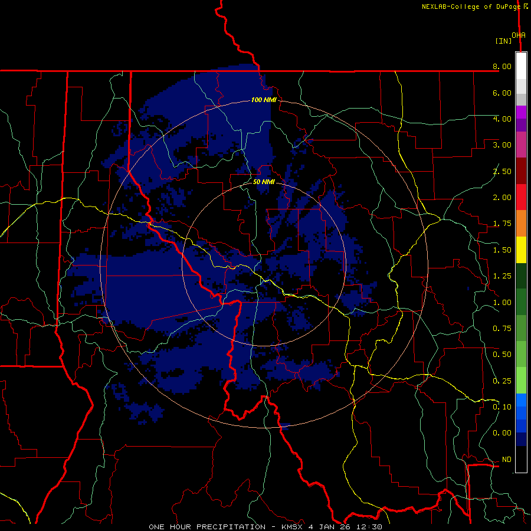Click the dark green swatch near 1.25
Viewport: 531px width, 531px height.
pos(521,276)
